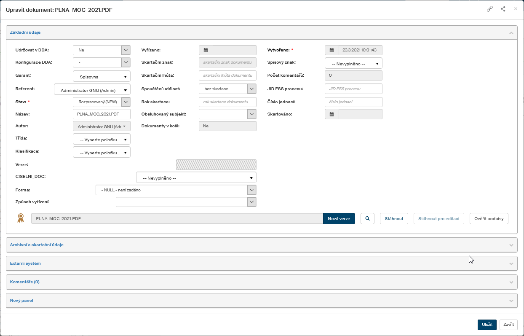The image size is (524, 336).
Task: Click the link icon in dialog header
Action: [490, 9]
